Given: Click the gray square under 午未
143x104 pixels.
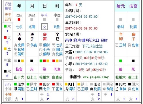Looking at the screenshot, I should pos(44,19).
